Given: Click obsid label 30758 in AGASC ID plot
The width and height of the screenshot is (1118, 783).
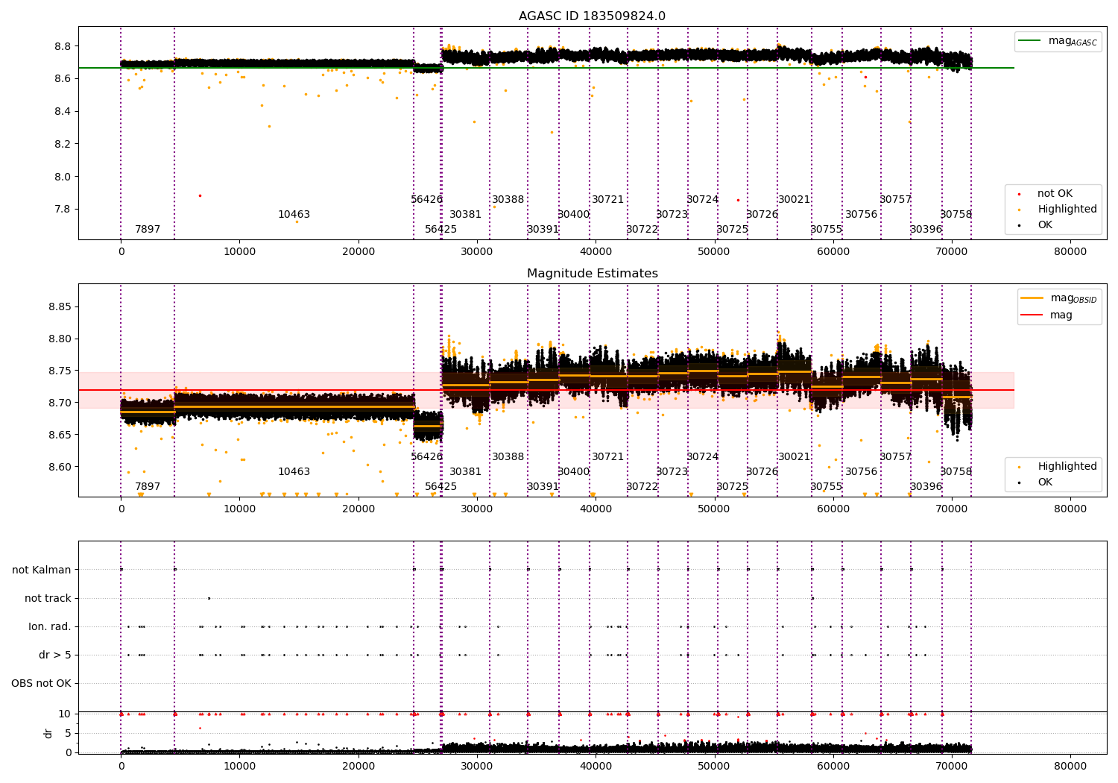Looking at the screenshot, I should tap(956, 214).
